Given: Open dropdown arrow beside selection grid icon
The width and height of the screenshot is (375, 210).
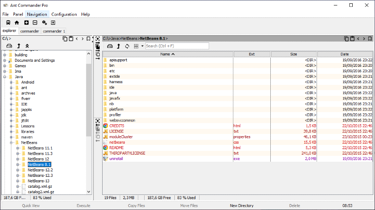Looking at the screenshot, I should coord(142,46).
